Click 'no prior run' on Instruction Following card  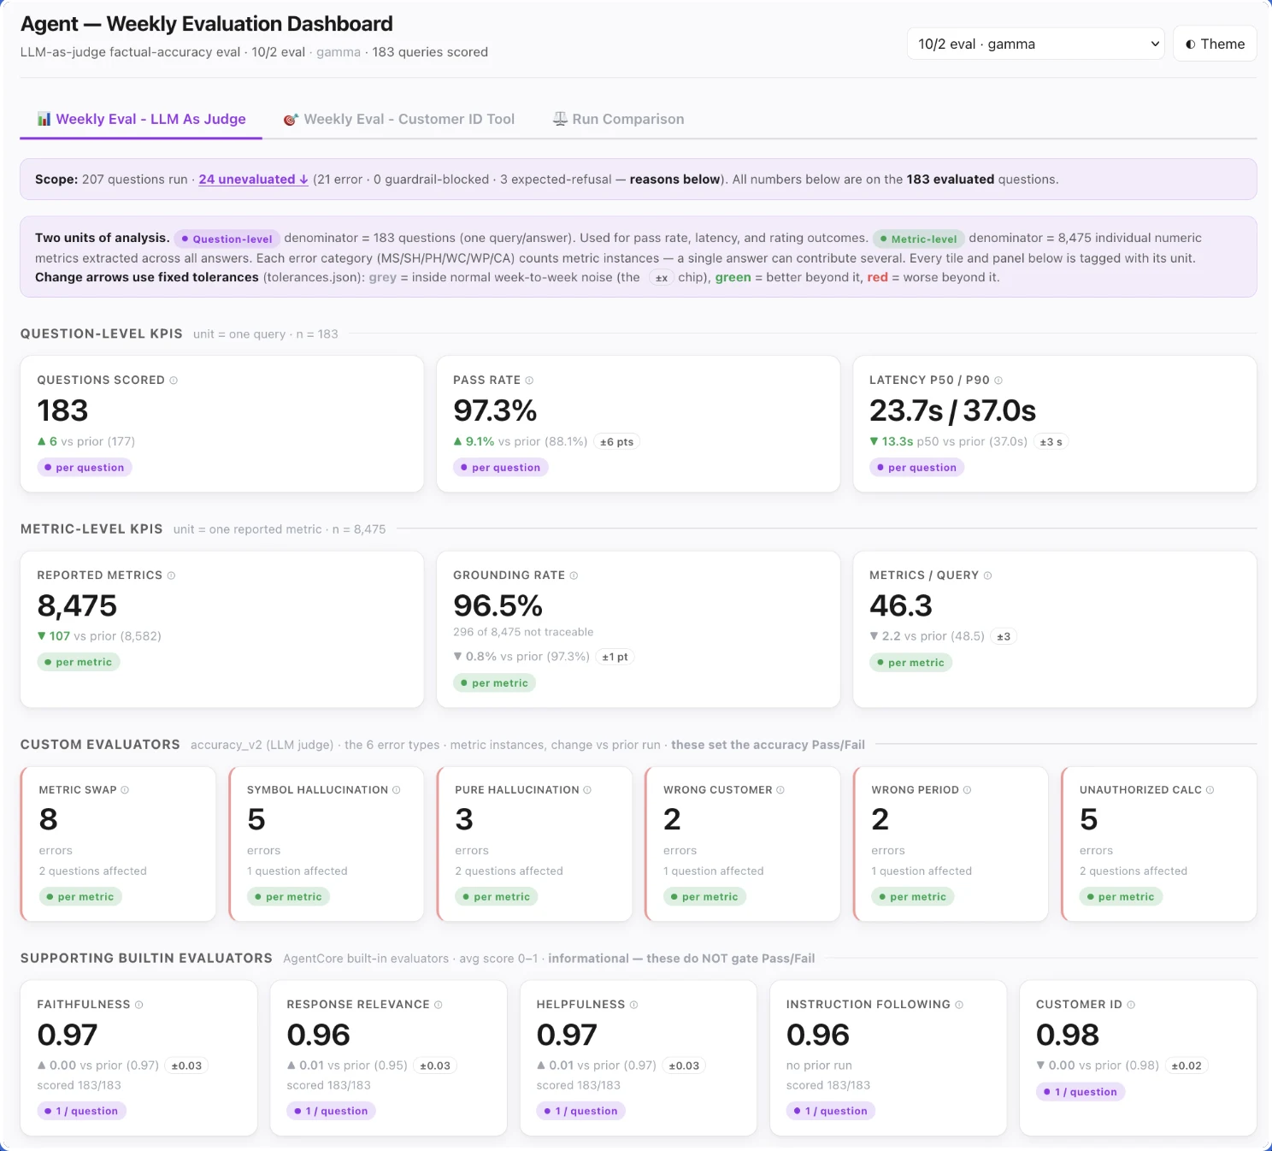click(819, 1065)
